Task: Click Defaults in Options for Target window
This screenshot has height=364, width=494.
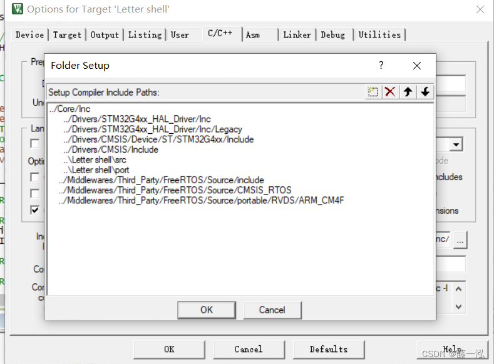Action: [x=329, y=349]
